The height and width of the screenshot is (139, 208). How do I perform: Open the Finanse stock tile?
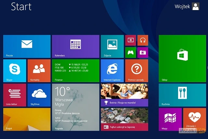76,71
